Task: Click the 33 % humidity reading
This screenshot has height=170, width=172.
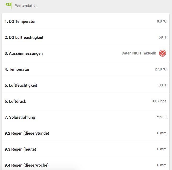Action: click(163, 85)
